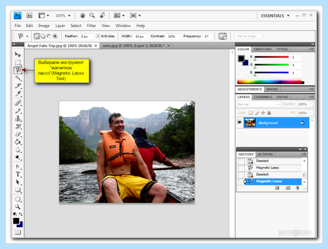Select the Rectangular Marquee tool
The width and height of the screenshot is (328, 249).
click(x=18, y=62)
